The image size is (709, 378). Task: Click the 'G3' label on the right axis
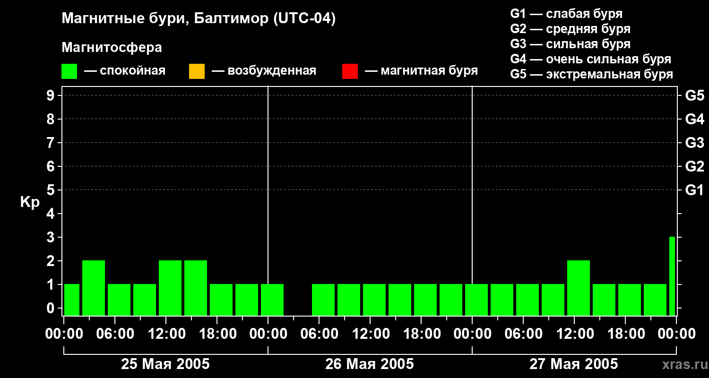tap(694, 143)
